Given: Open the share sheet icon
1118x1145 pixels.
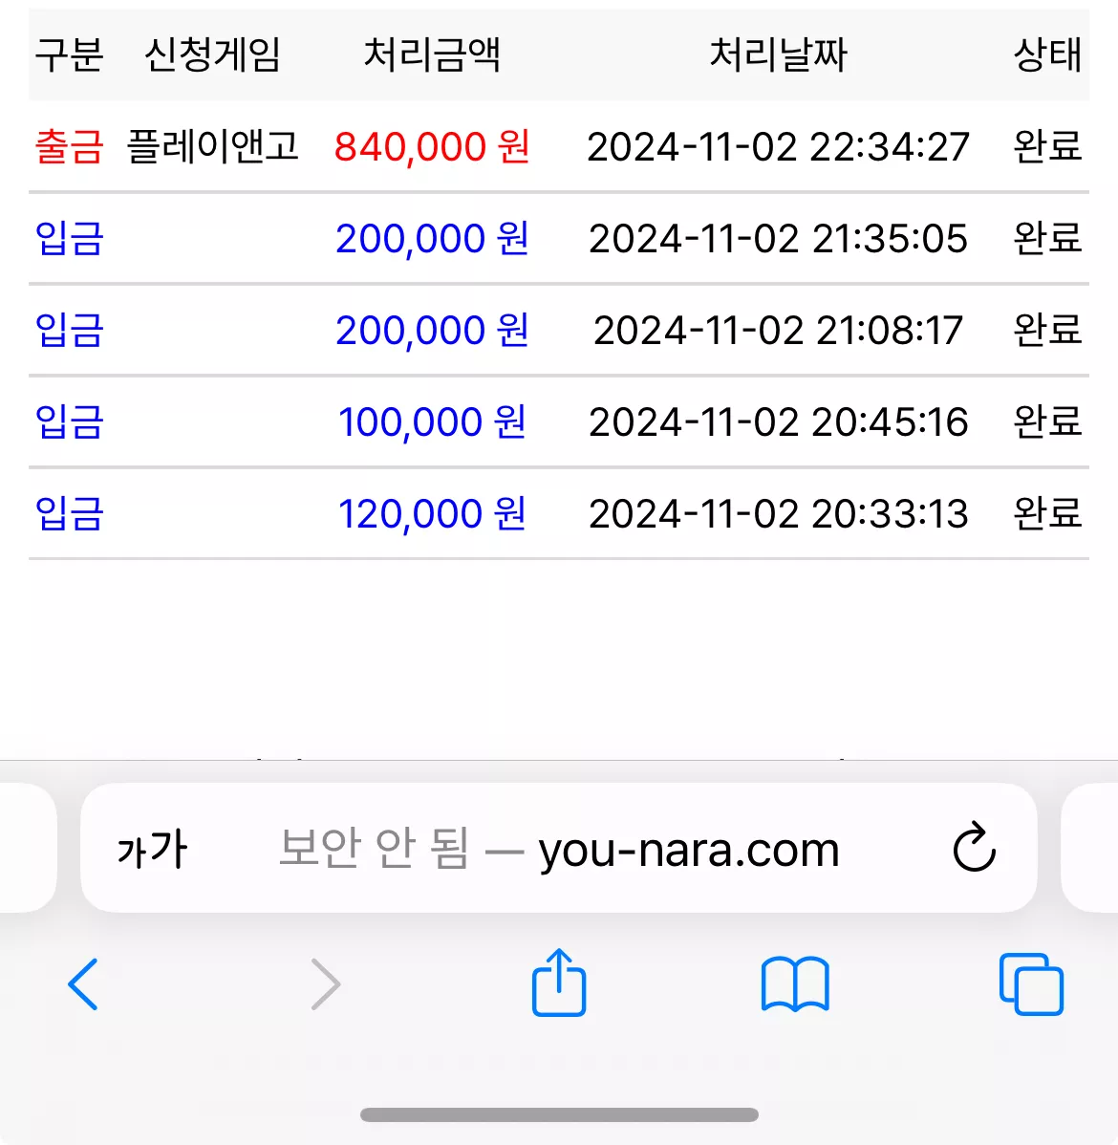Looking at the screenshot, I should pyautogui.click(x=559, y=983).
